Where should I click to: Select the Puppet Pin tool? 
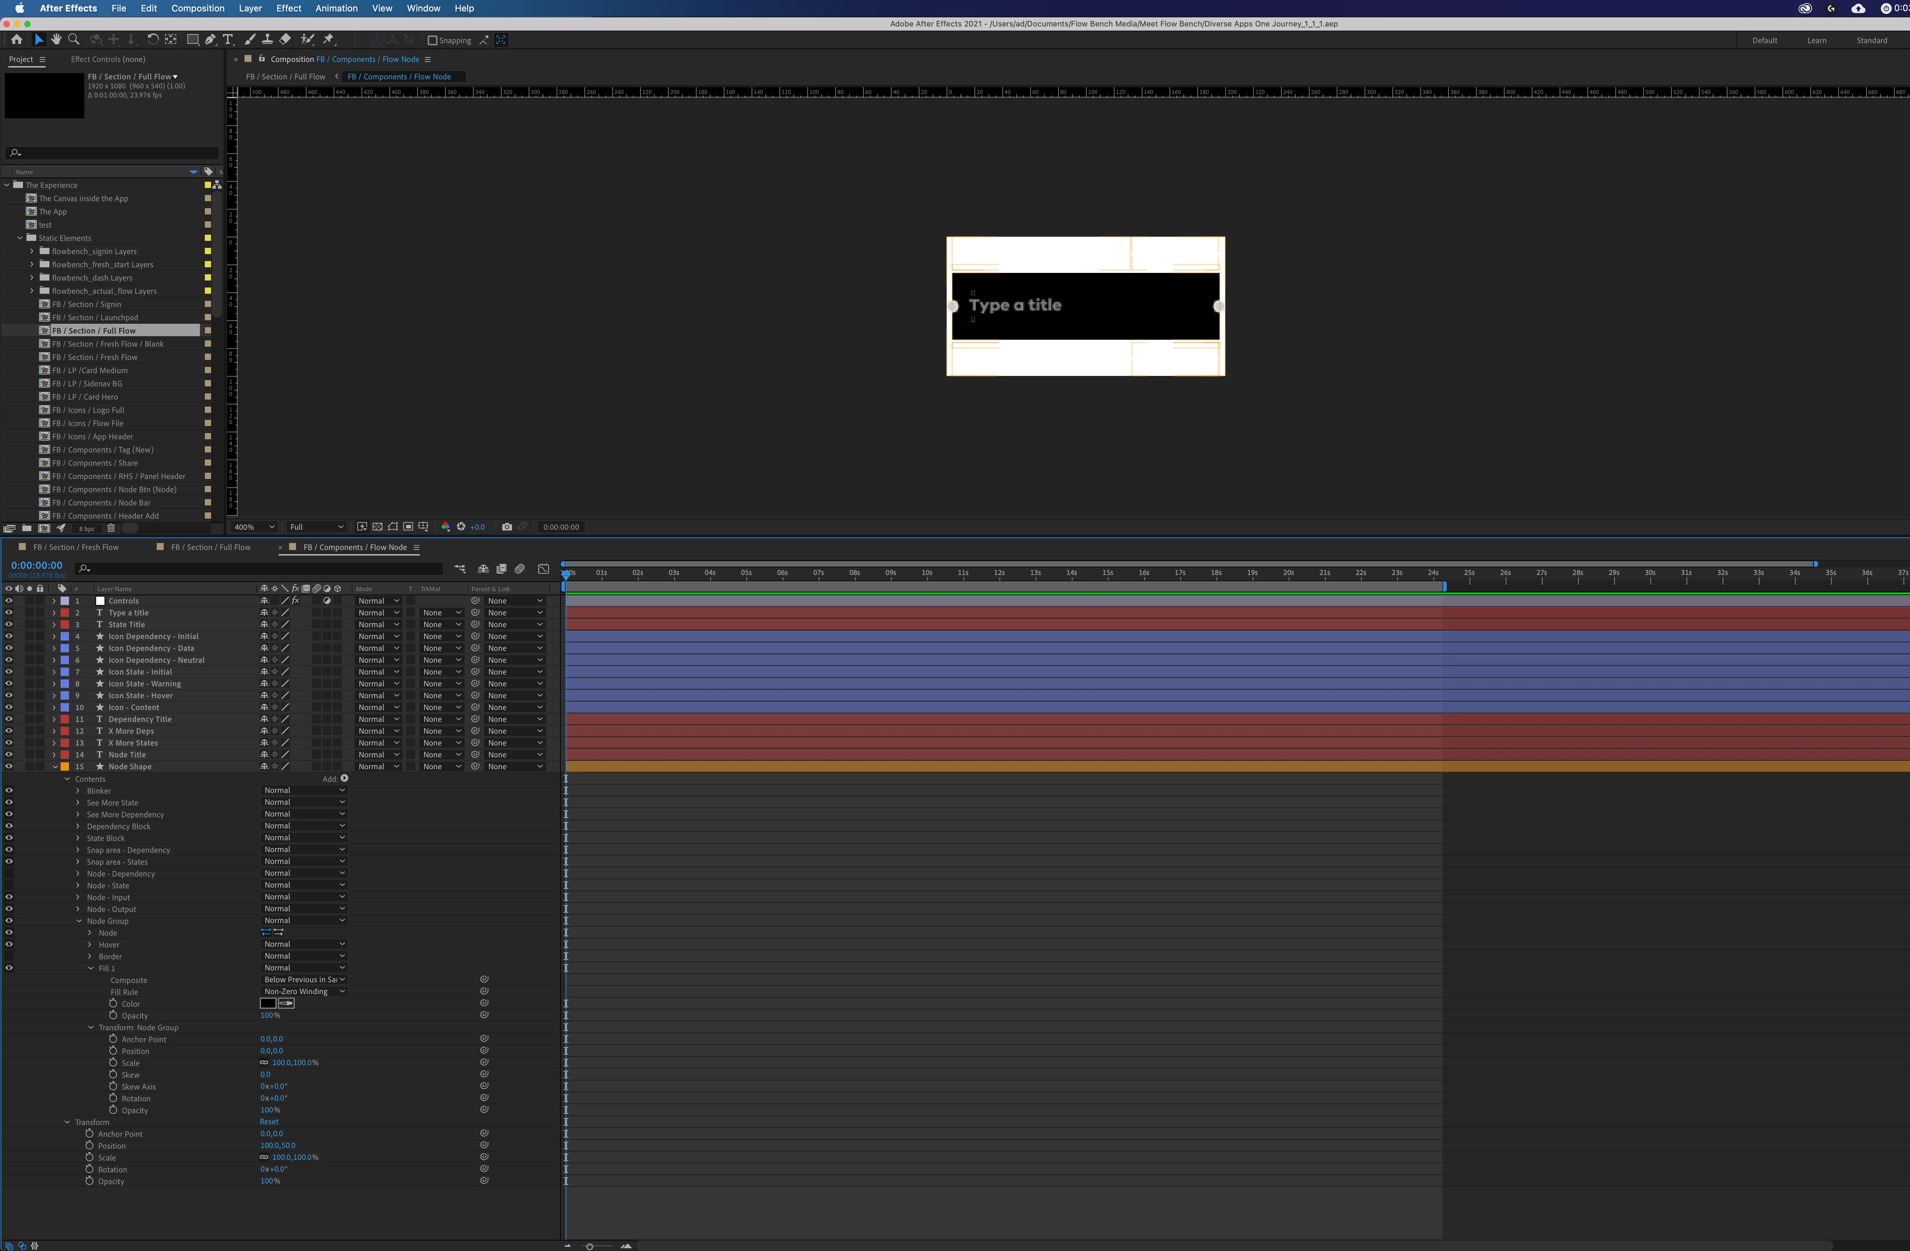coord(328,39)
